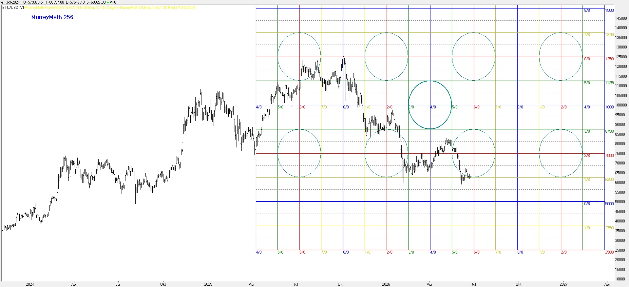The image size is (629, 287).
Task: Click 2026 on the time axis
Action: pyautogui.click(x=386, y=284)
